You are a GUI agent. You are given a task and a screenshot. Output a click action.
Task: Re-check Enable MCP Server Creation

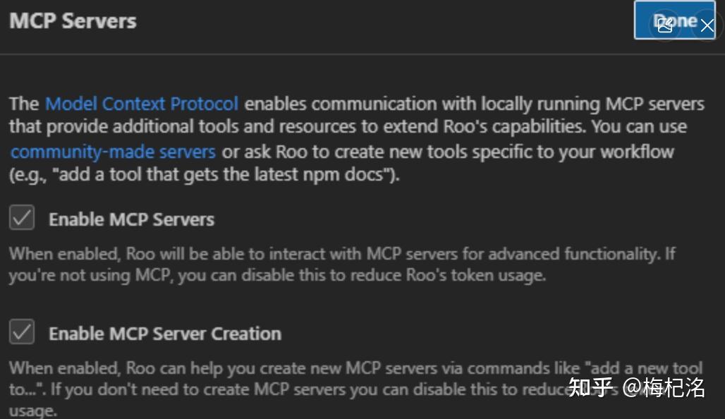(x=22, y=332)
